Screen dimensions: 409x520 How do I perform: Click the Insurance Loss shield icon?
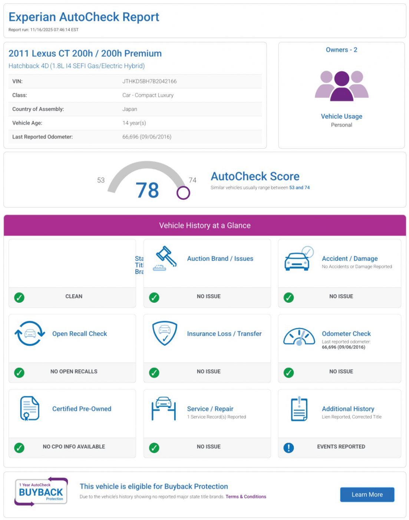tap(165, 333)
